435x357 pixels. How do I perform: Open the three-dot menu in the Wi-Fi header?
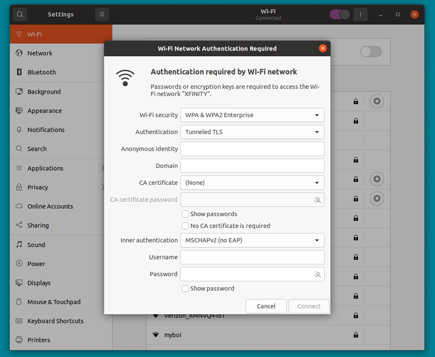coord(361,14)
